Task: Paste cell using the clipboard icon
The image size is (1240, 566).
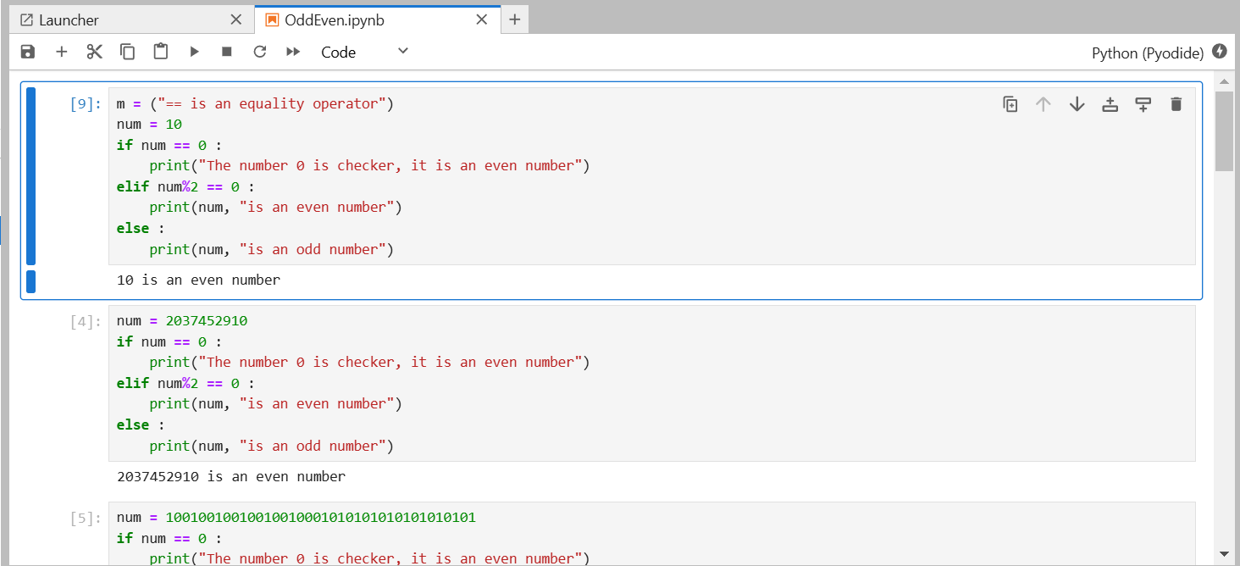Action: click(x=160, y=52)
